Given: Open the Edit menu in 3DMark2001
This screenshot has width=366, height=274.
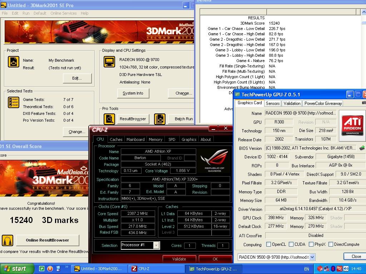Looking at the screenshot, I should tap(15, 13).
